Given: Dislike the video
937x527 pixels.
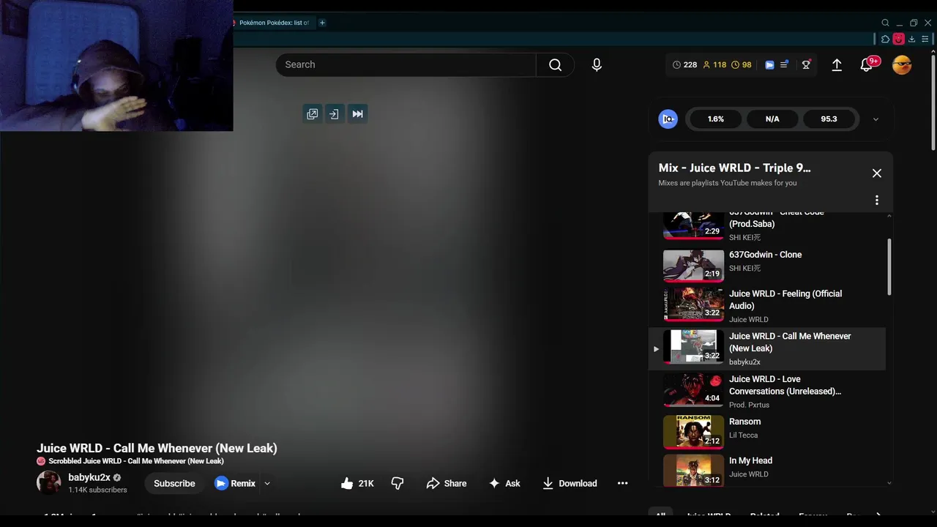Looking at the screenshot, I should [397, 483].
